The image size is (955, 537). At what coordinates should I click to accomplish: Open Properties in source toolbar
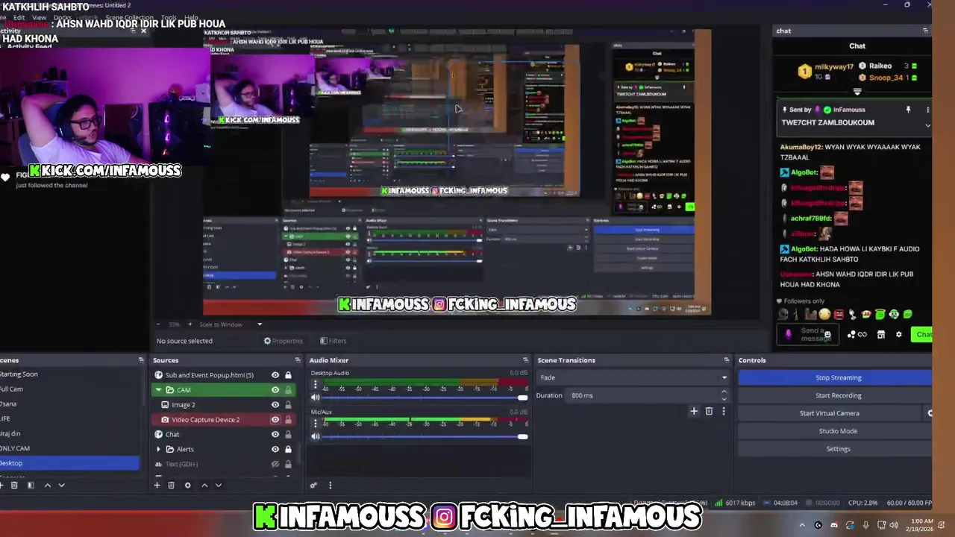[x=284, y=341]
